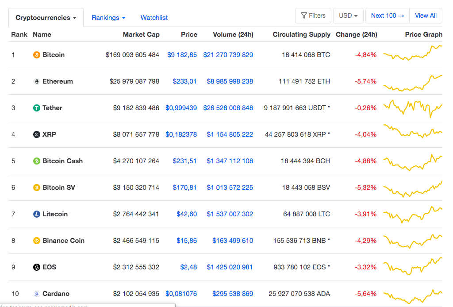
Task: Click Cardano volume $295 538 869
Action: pos(233,294)
